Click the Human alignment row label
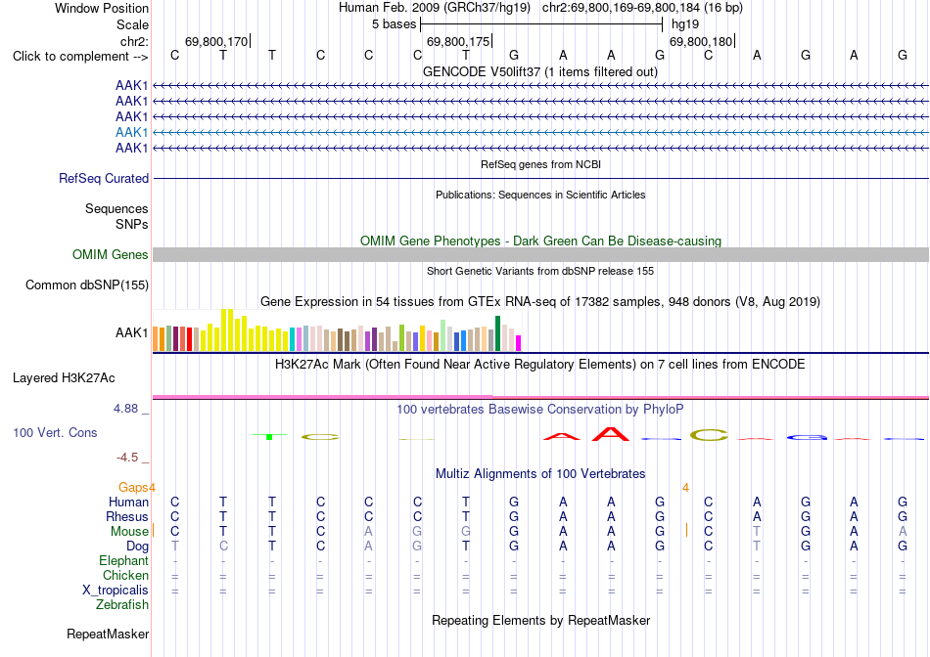930x657 pixels. tap(128, 503)
